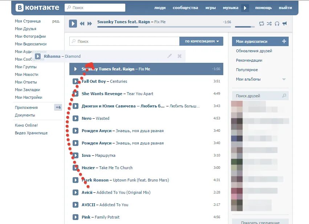Go to Моя Страница
309x224 pixels.
(x=28, y=21)
